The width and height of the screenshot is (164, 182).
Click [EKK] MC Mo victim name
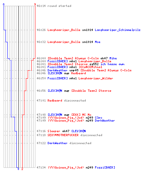click(81, 115)
